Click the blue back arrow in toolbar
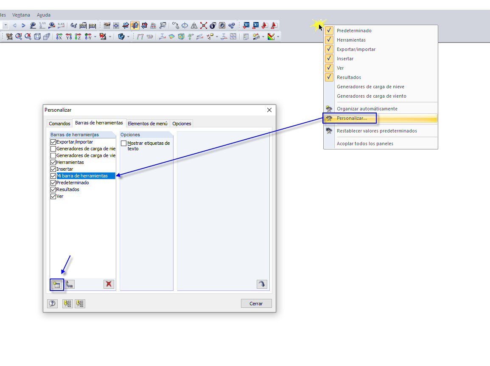The width and height of the screenshot is (490, 366). click(14, 25)
